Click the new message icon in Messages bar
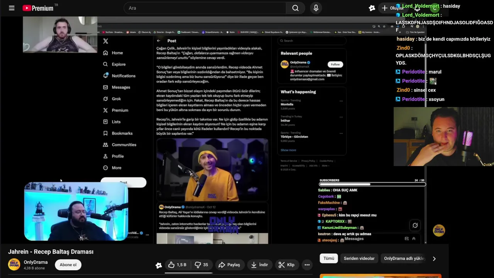The image size is (494, 278). click(406, 239)
